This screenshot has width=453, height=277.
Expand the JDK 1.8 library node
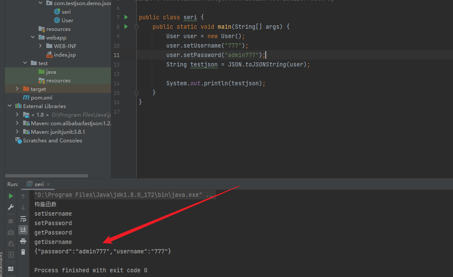tap(17, 114)
